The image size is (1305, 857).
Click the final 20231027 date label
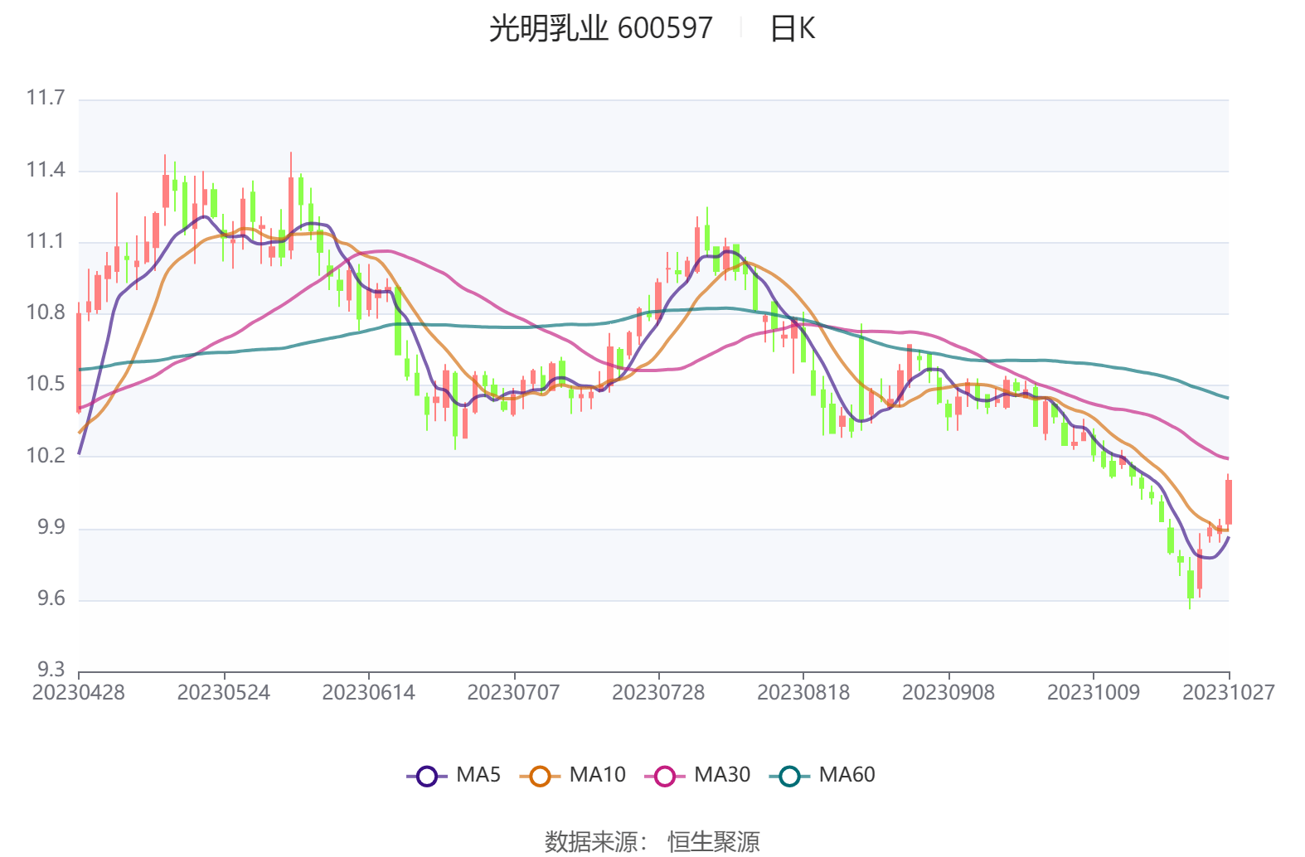(1228, 693)
